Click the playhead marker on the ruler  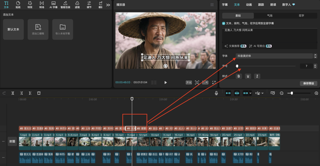click(x=132, y=99)
